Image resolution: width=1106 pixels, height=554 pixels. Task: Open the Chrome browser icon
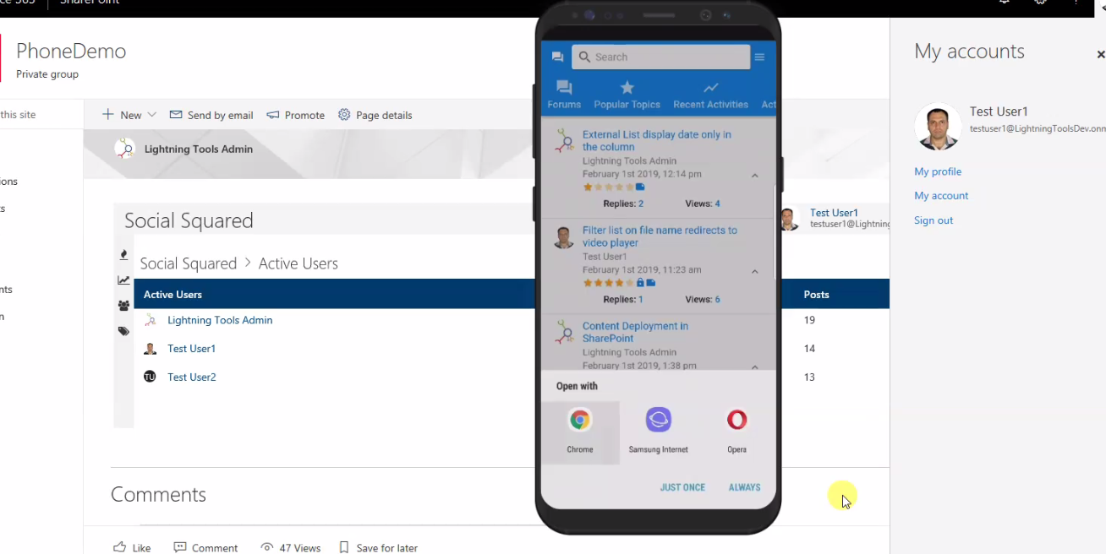[580, 420]
